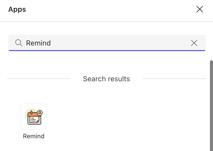
Task: Click the Apps heading
Action: pos(17,9)
